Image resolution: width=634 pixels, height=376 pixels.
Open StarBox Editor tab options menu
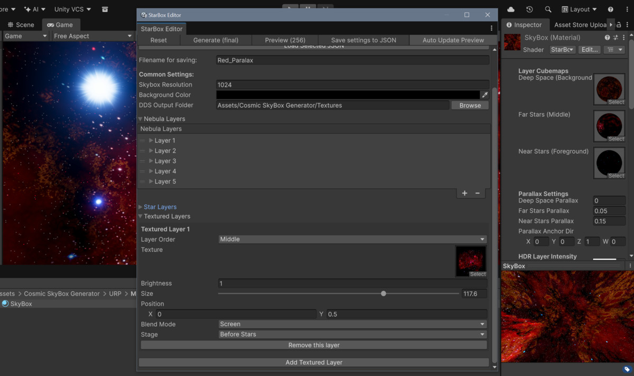tap(491, 29)
